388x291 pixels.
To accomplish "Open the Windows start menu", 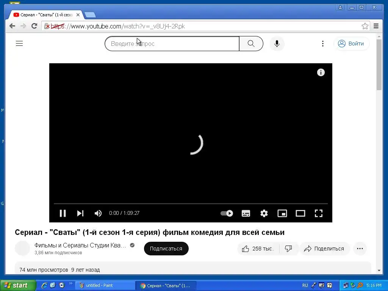I will [x=17, y=285].
